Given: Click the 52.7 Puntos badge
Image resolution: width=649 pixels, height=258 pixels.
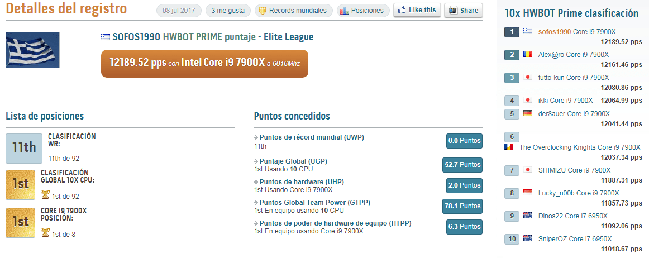Looking at the screenshot, I should (462, 164).
